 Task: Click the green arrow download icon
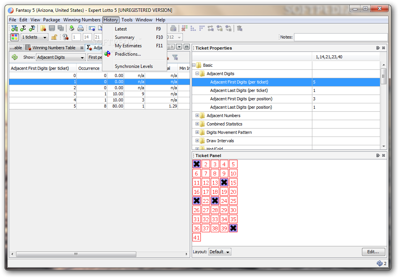click(72, 28)
